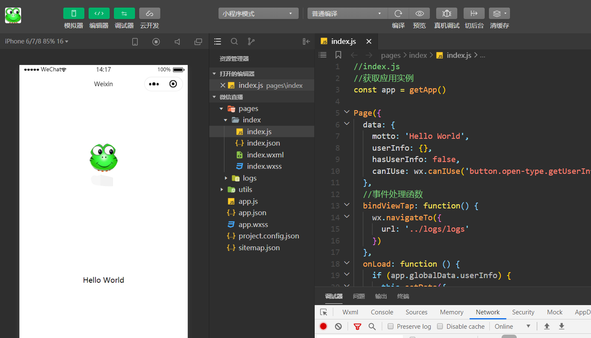Expand the utils folder

(x=222, y=189)
